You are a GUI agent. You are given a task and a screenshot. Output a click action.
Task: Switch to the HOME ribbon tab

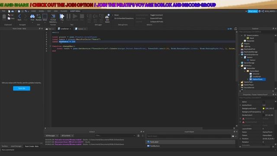(x=33, y=11)
